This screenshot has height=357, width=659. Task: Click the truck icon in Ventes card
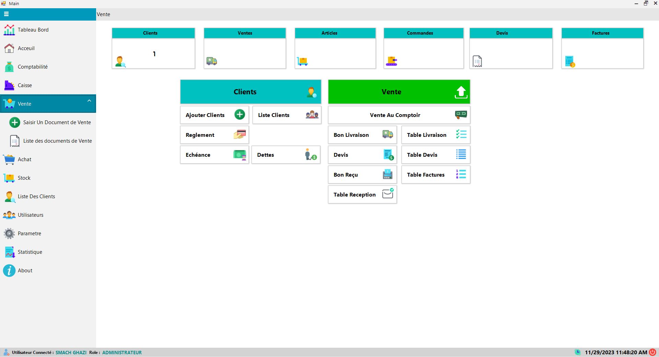coord(211,61)
